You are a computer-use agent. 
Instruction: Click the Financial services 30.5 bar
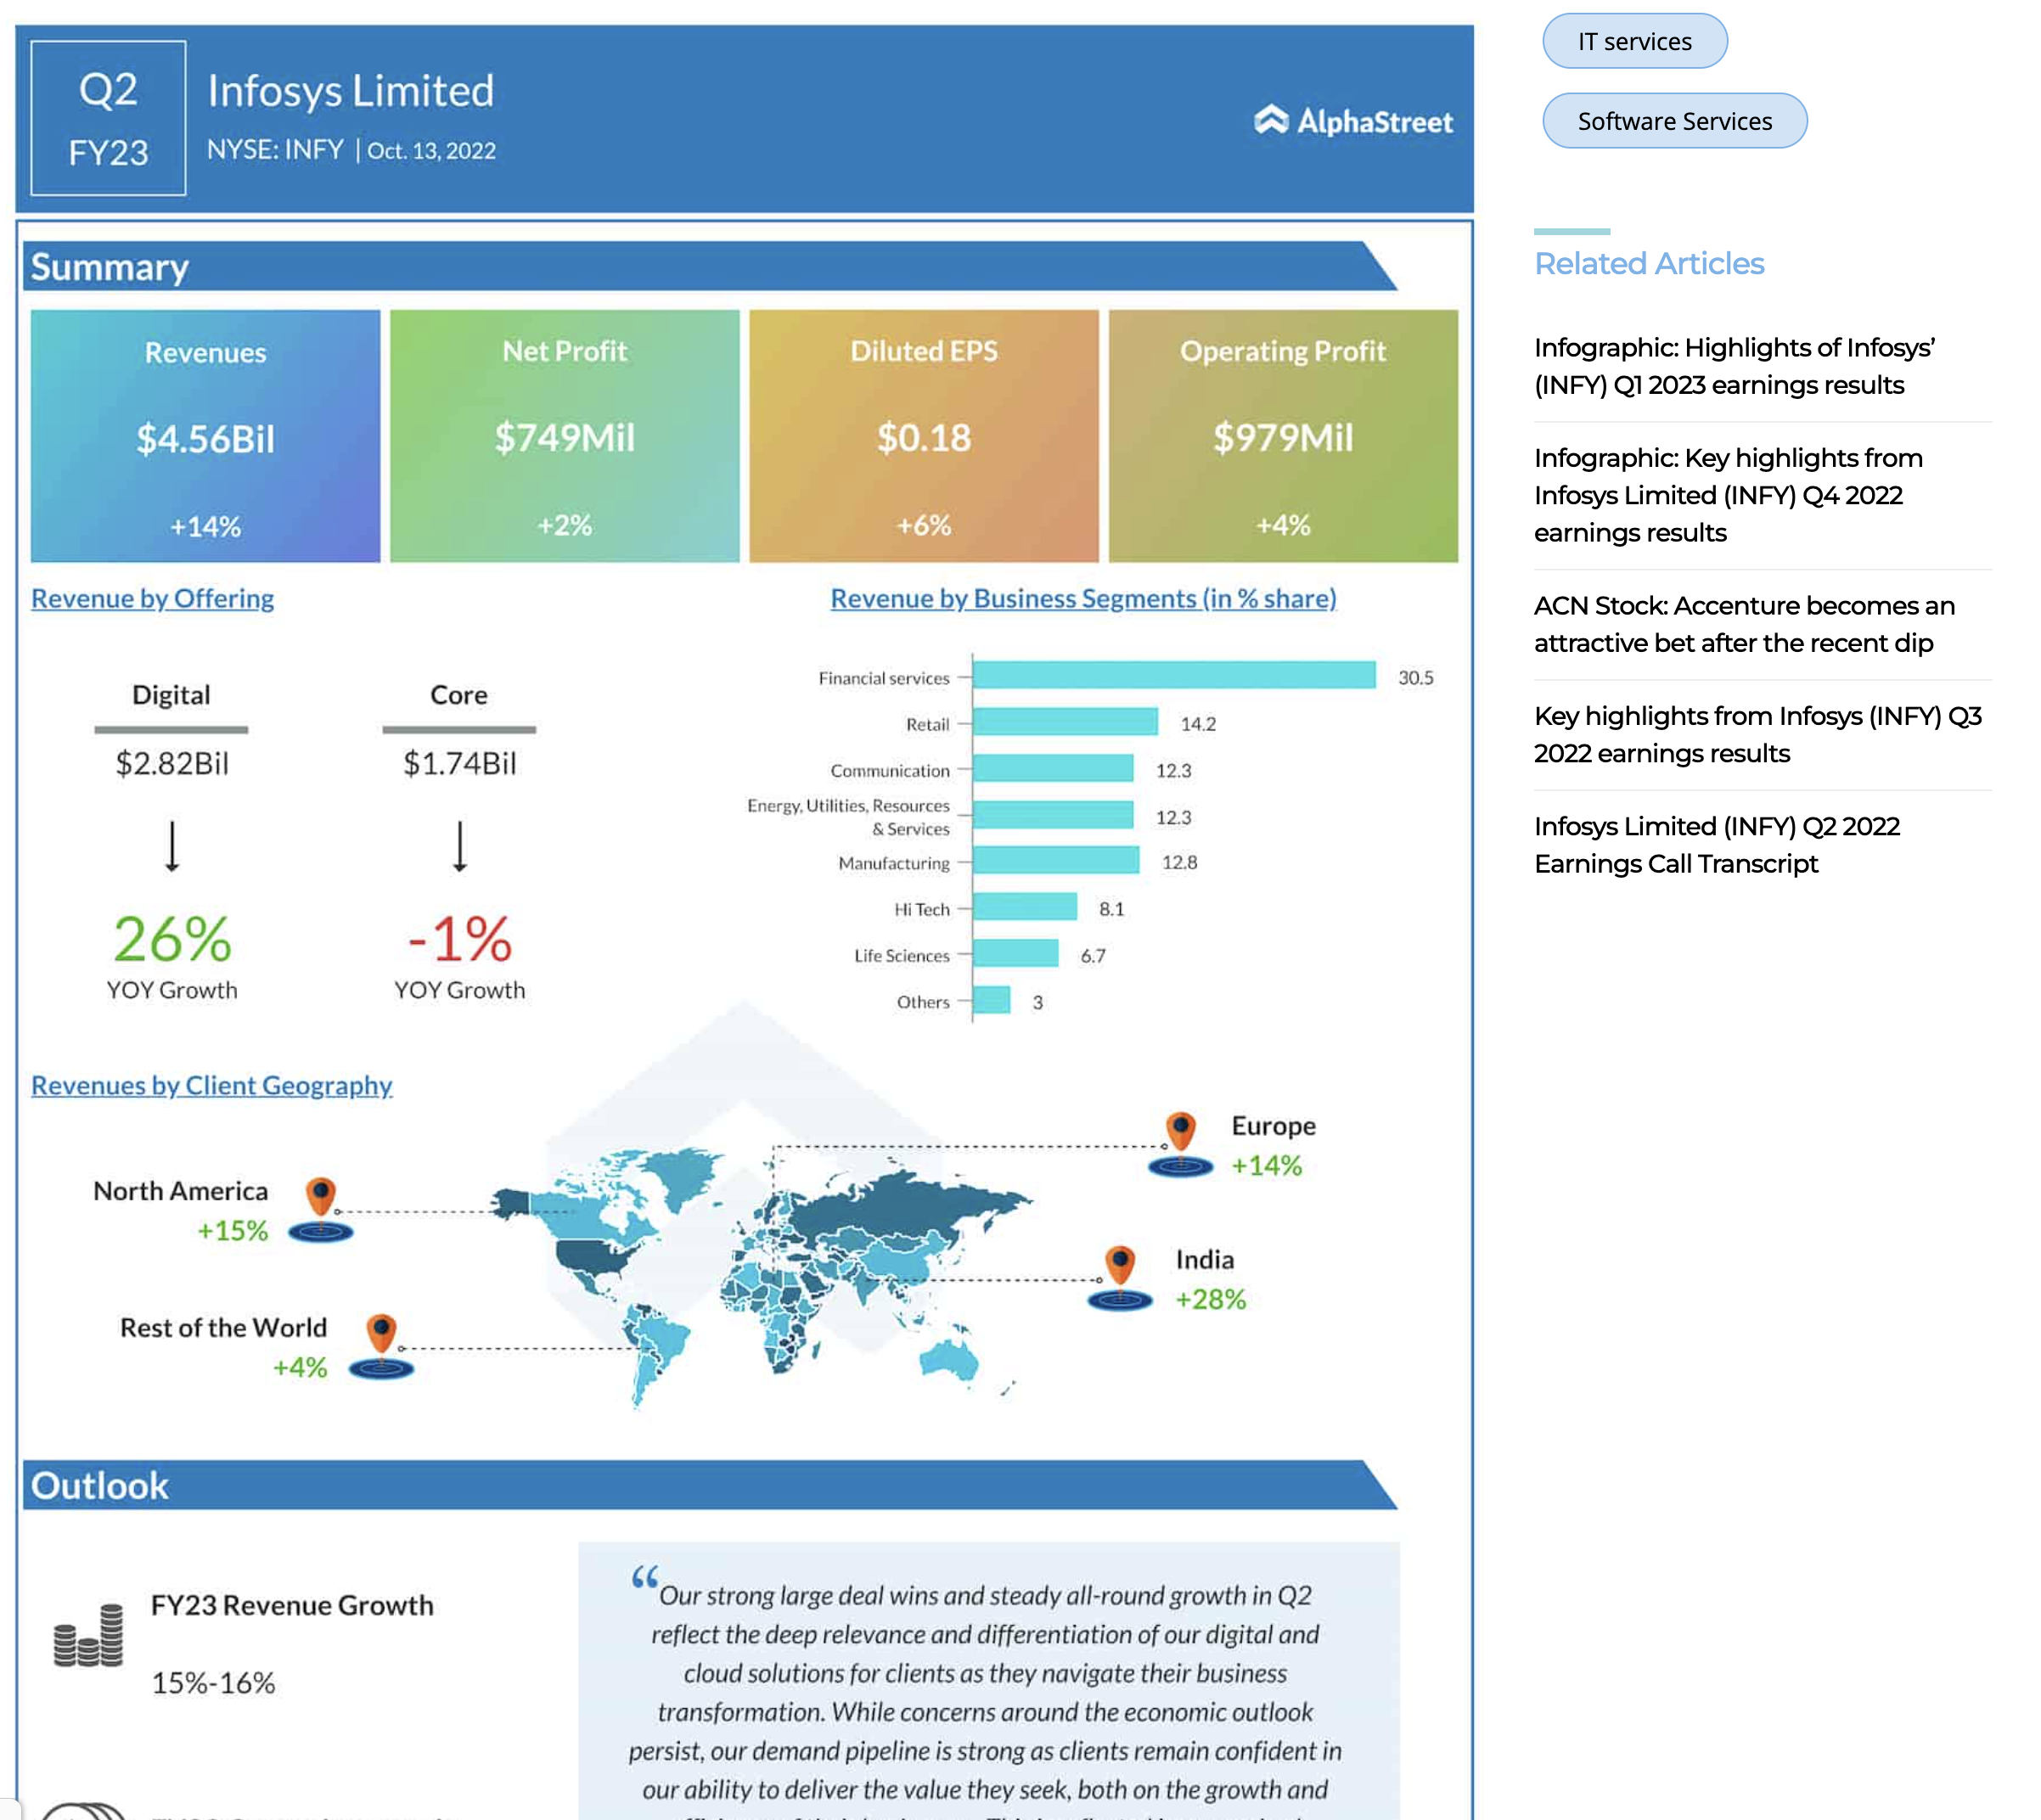[1174, 676]
